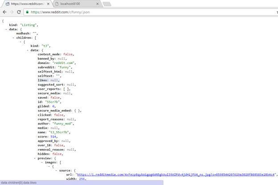Switch to the localhost:8100 tab
This screenshot has height=185, width=278.
coord(77,4)
